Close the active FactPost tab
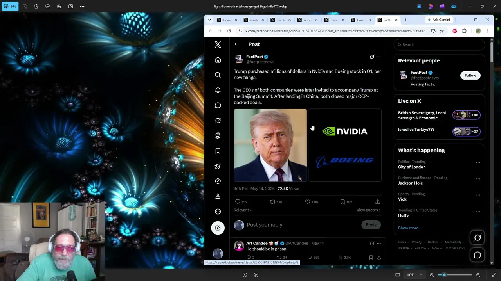The height and width of the screenshot is (281, 501). click(396, 20)
